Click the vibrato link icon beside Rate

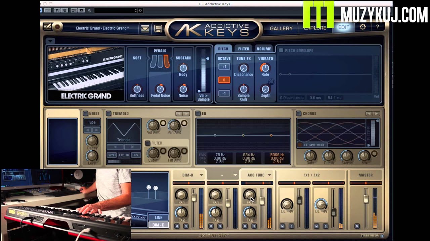[271, 82]
